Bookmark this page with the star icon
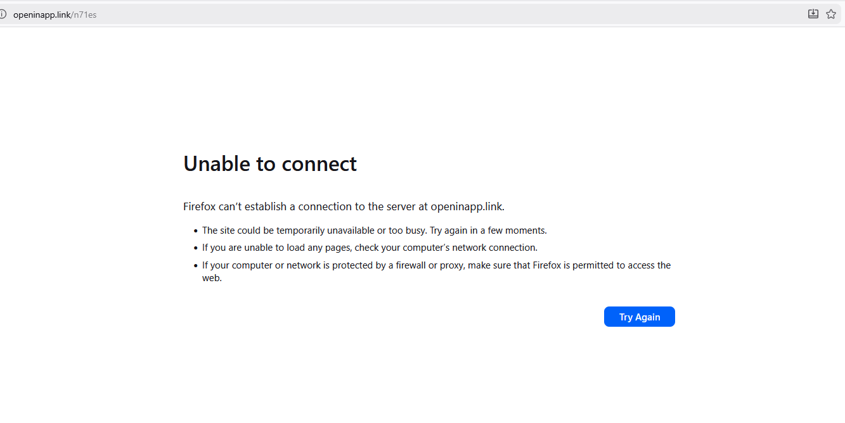This screenshot has width=845, height=423. coord(831,14)
